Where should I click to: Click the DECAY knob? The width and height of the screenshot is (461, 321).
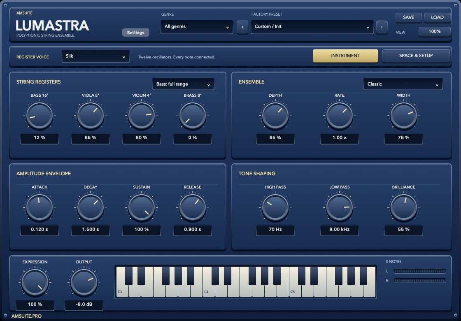coord(90,207)
